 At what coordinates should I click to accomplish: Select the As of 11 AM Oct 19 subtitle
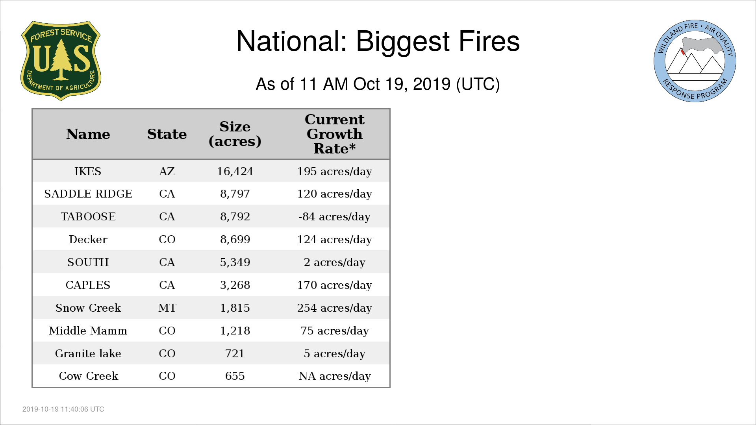tap(378, 84)
